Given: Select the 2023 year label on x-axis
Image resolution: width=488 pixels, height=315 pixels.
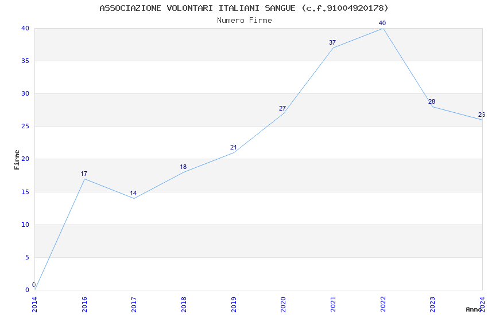Looking at the screenshot, I should coord(432,305).
